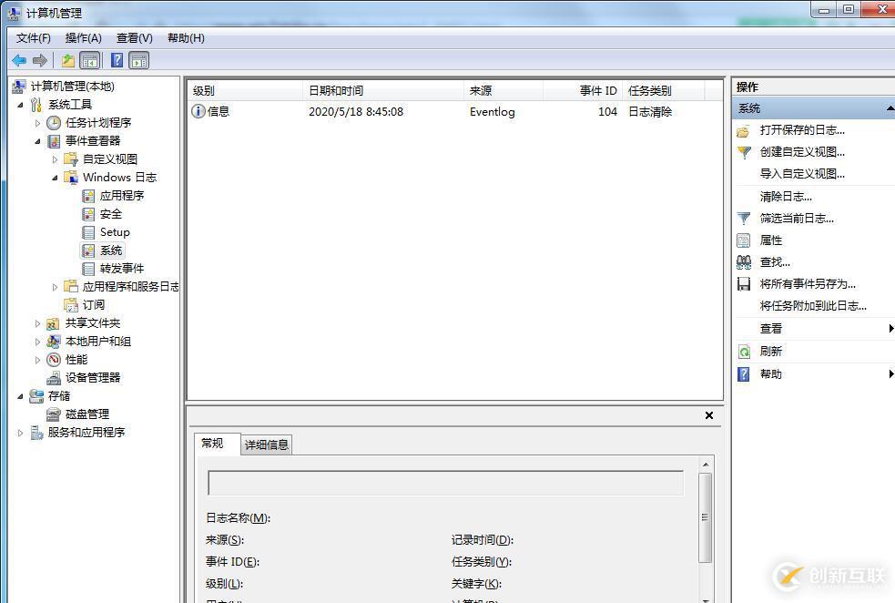Toggle the action pane toolbar icon
The height and width of the screenshot is (603, 895).
click(138, 60)
